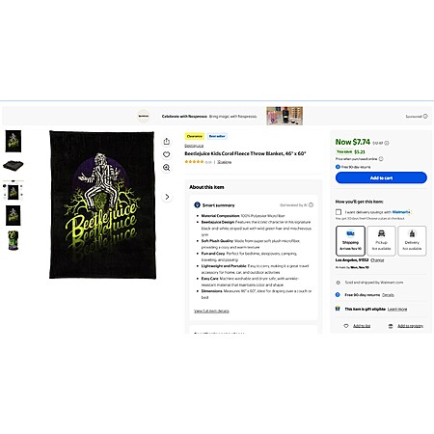Click info icon next to Sponsored label

tap(425, 116)
